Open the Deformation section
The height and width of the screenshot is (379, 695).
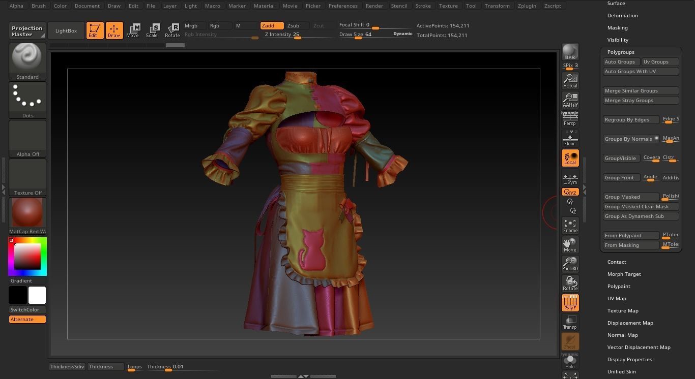tap(622, 15)
